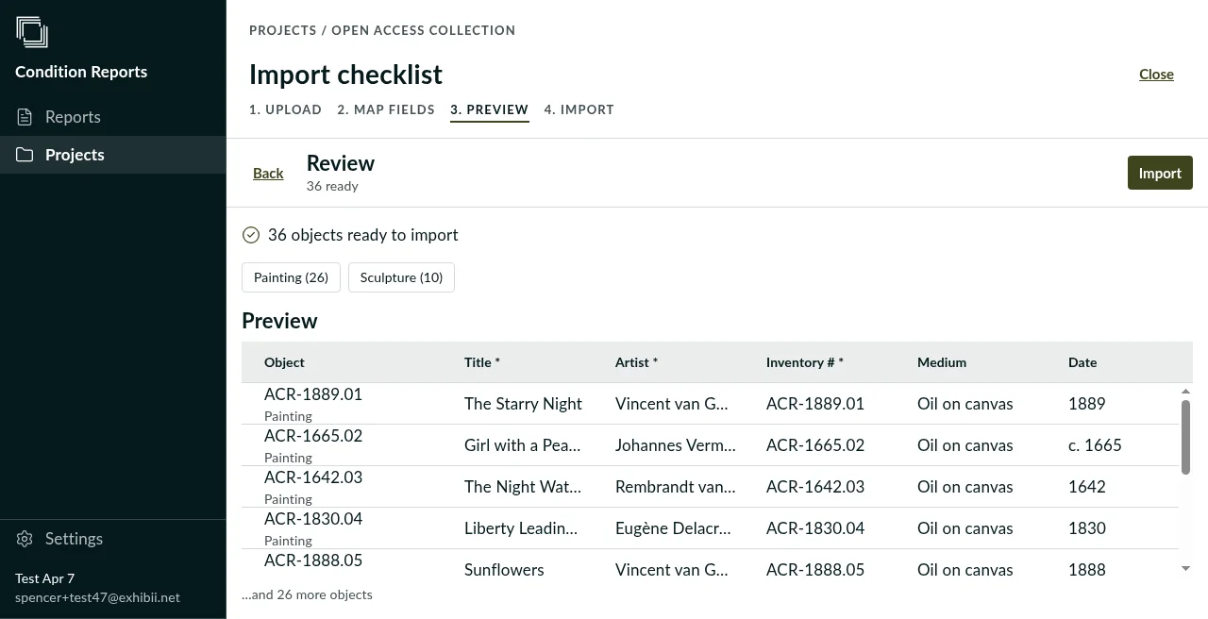Click the preview table vertical scrollbar thumb
This screenshot has width=1208, height=619.
(x=1186, y=437)
